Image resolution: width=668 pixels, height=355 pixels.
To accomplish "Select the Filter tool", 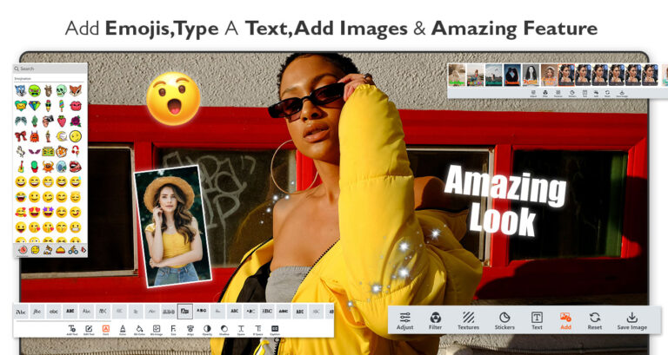I will coord(435,320).
